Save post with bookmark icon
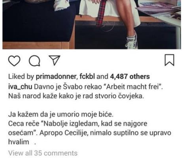The height and width of the screenshot is (158, 185). (x=170, y=60)
